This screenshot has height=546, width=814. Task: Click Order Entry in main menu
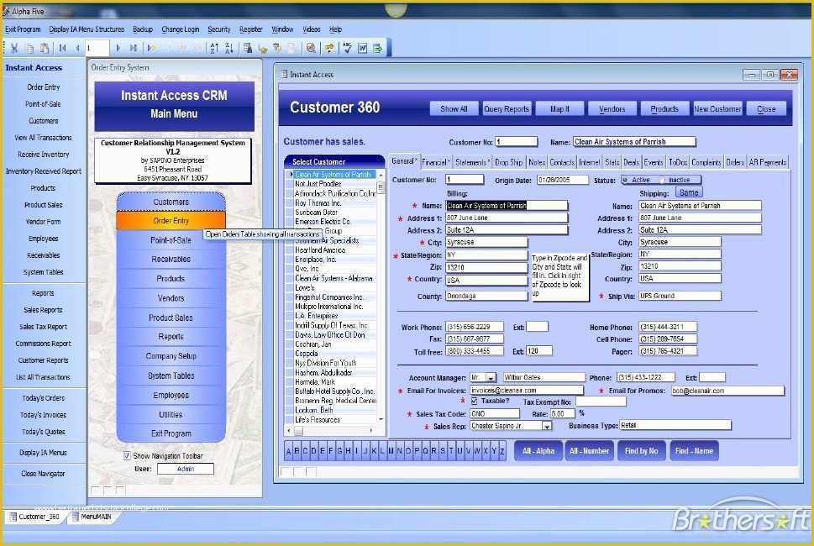[x=171, y=221]
